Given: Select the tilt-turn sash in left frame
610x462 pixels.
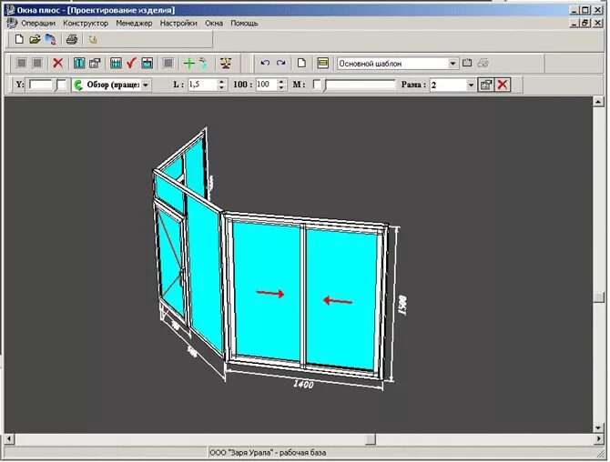Looking at the screenshot, I should click(170, 262).
